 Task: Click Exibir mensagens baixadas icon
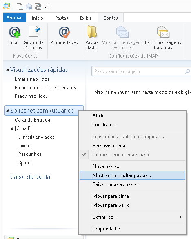pos(163,32)
